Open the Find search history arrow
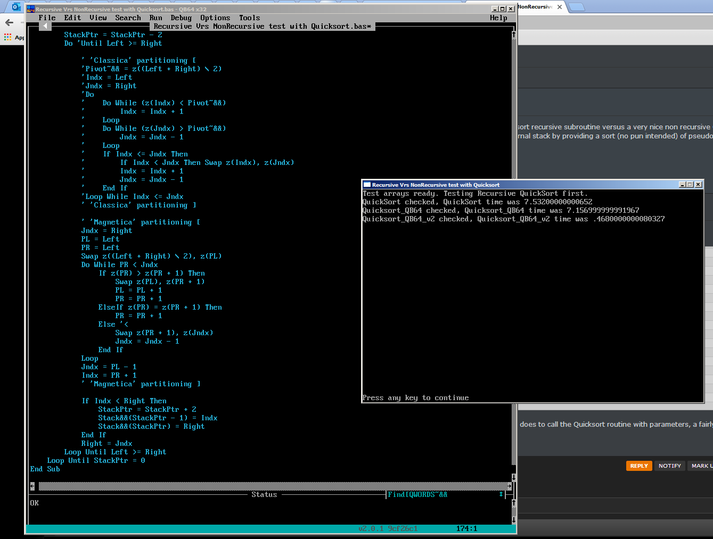Screen dimensions: 713x539 (501, 494)
